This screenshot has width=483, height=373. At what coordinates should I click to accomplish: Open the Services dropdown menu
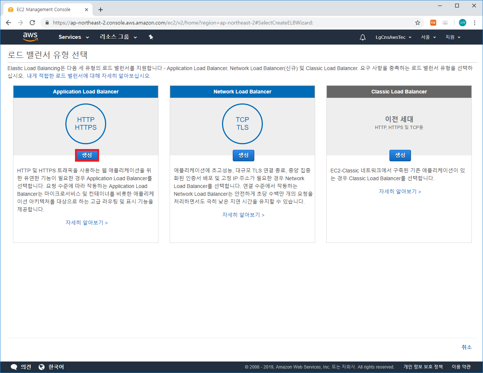(74, 37)
